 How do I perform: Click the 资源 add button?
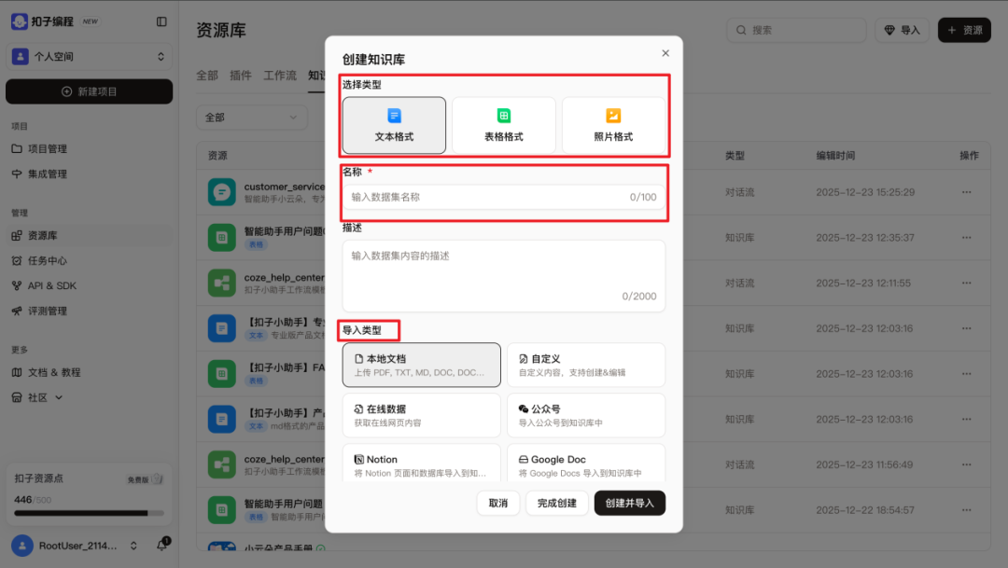pyautogui.click(x=964, y=30)
